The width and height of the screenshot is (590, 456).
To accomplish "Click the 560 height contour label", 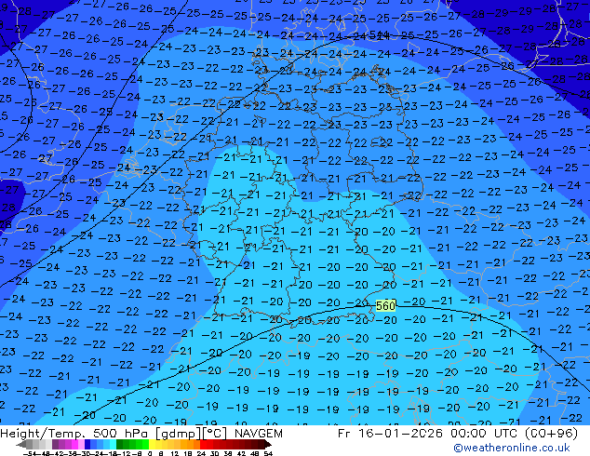I will [x=385, y=305].
